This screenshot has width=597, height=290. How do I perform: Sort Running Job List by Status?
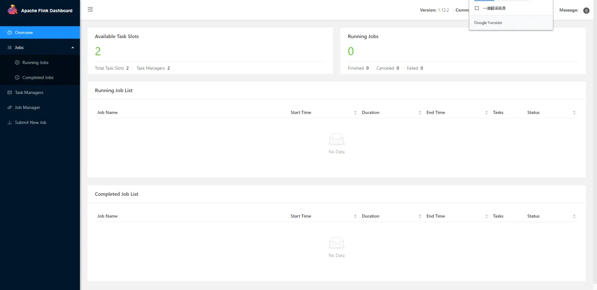pyautogui.click(x=574, y=113)
